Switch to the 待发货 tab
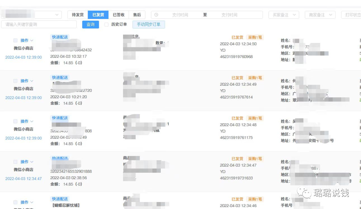The width and height of the screenshot is (361, 209). [78, 15]
